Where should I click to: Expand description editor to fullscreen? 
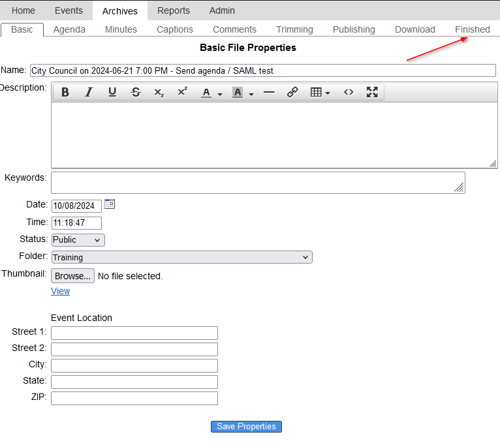click(372, 93)
